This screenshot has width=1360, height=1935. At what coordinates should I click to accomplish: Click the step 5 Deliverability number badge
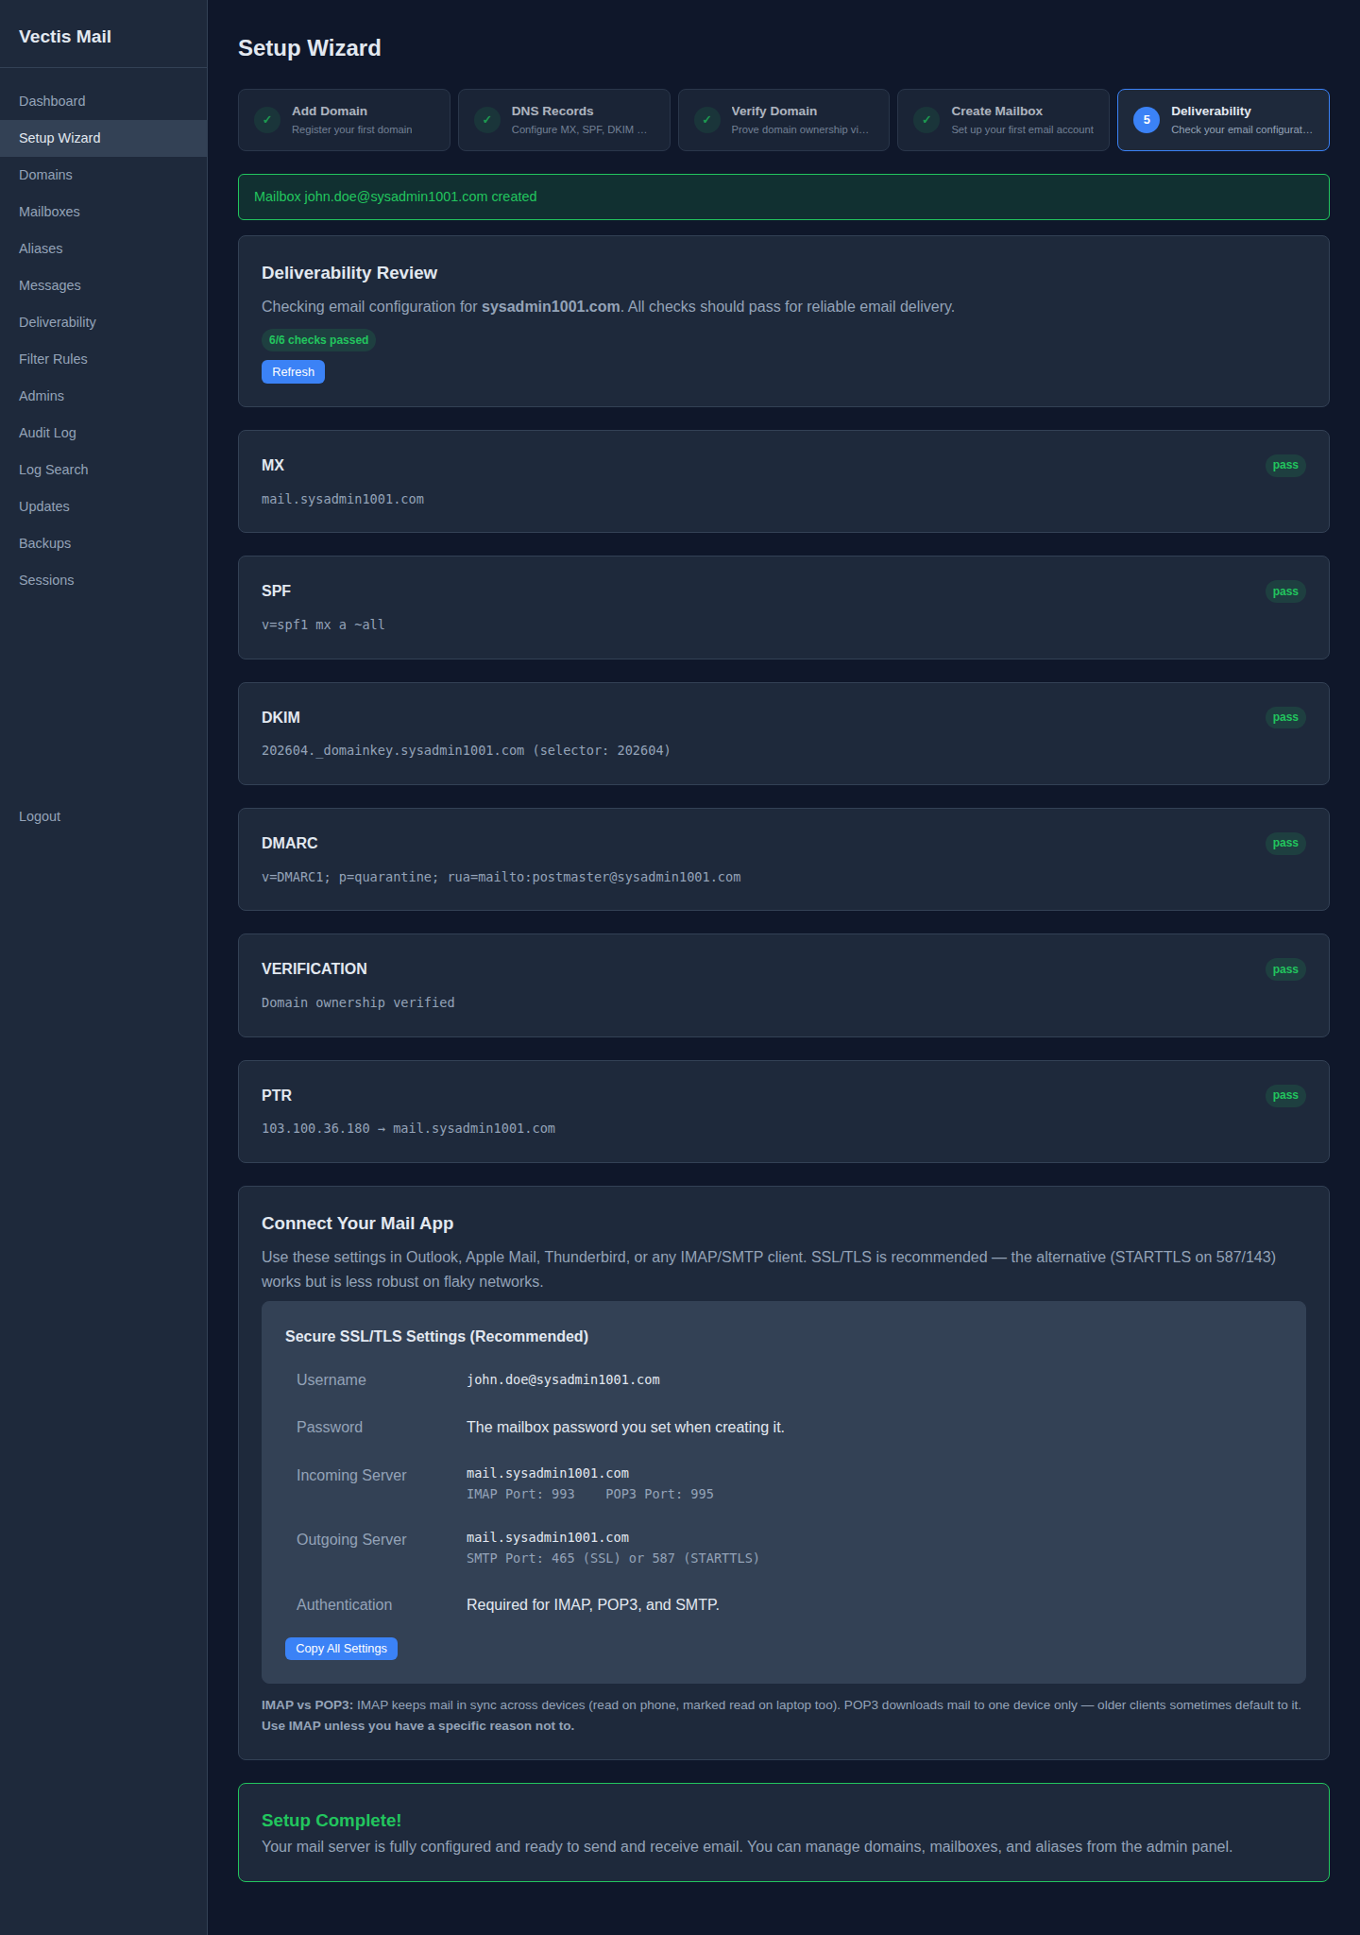1147,120
